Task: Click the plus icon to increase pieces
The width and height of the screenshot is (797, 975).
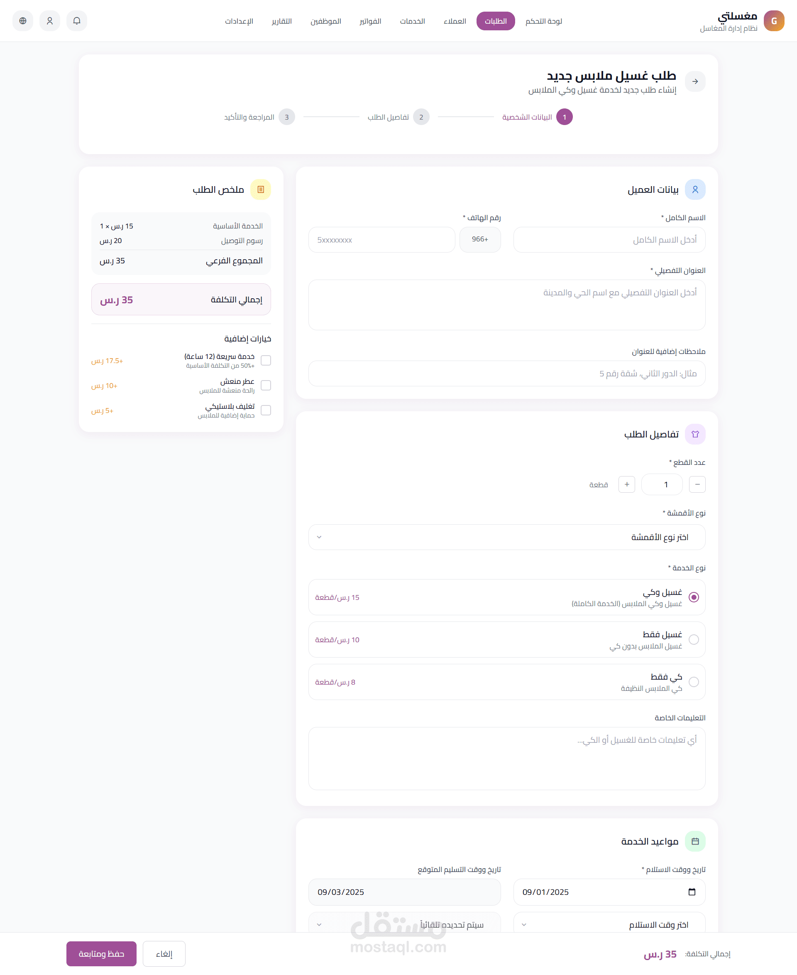Action: (626, 484)
